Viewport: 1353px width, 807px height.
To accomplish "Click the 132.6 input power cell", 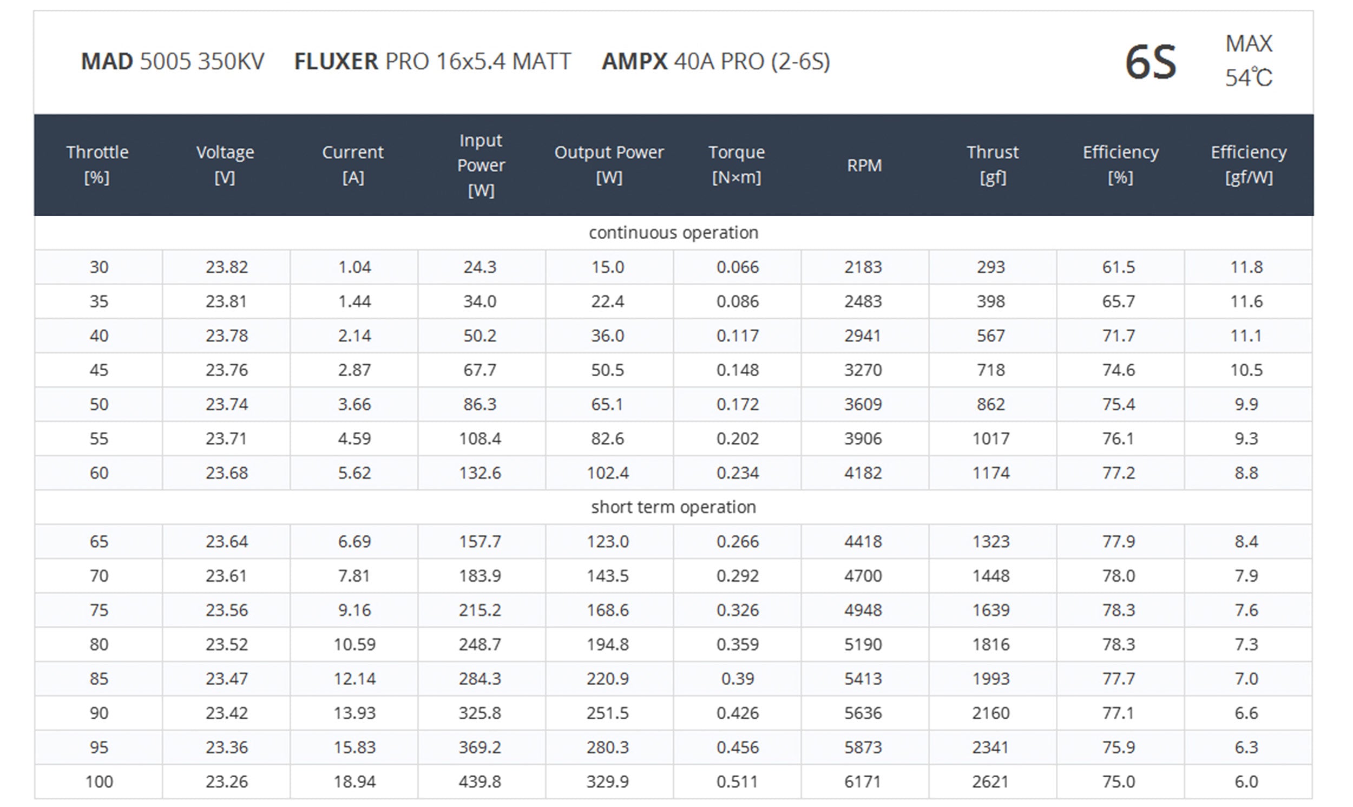I will (480, 473).
